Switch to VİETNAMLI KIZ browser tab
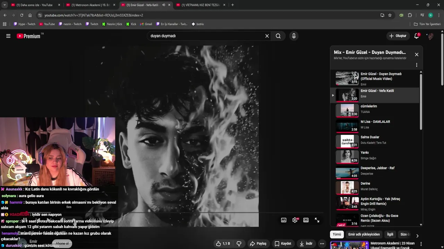 pyautogui.click(x=200, y=5)
